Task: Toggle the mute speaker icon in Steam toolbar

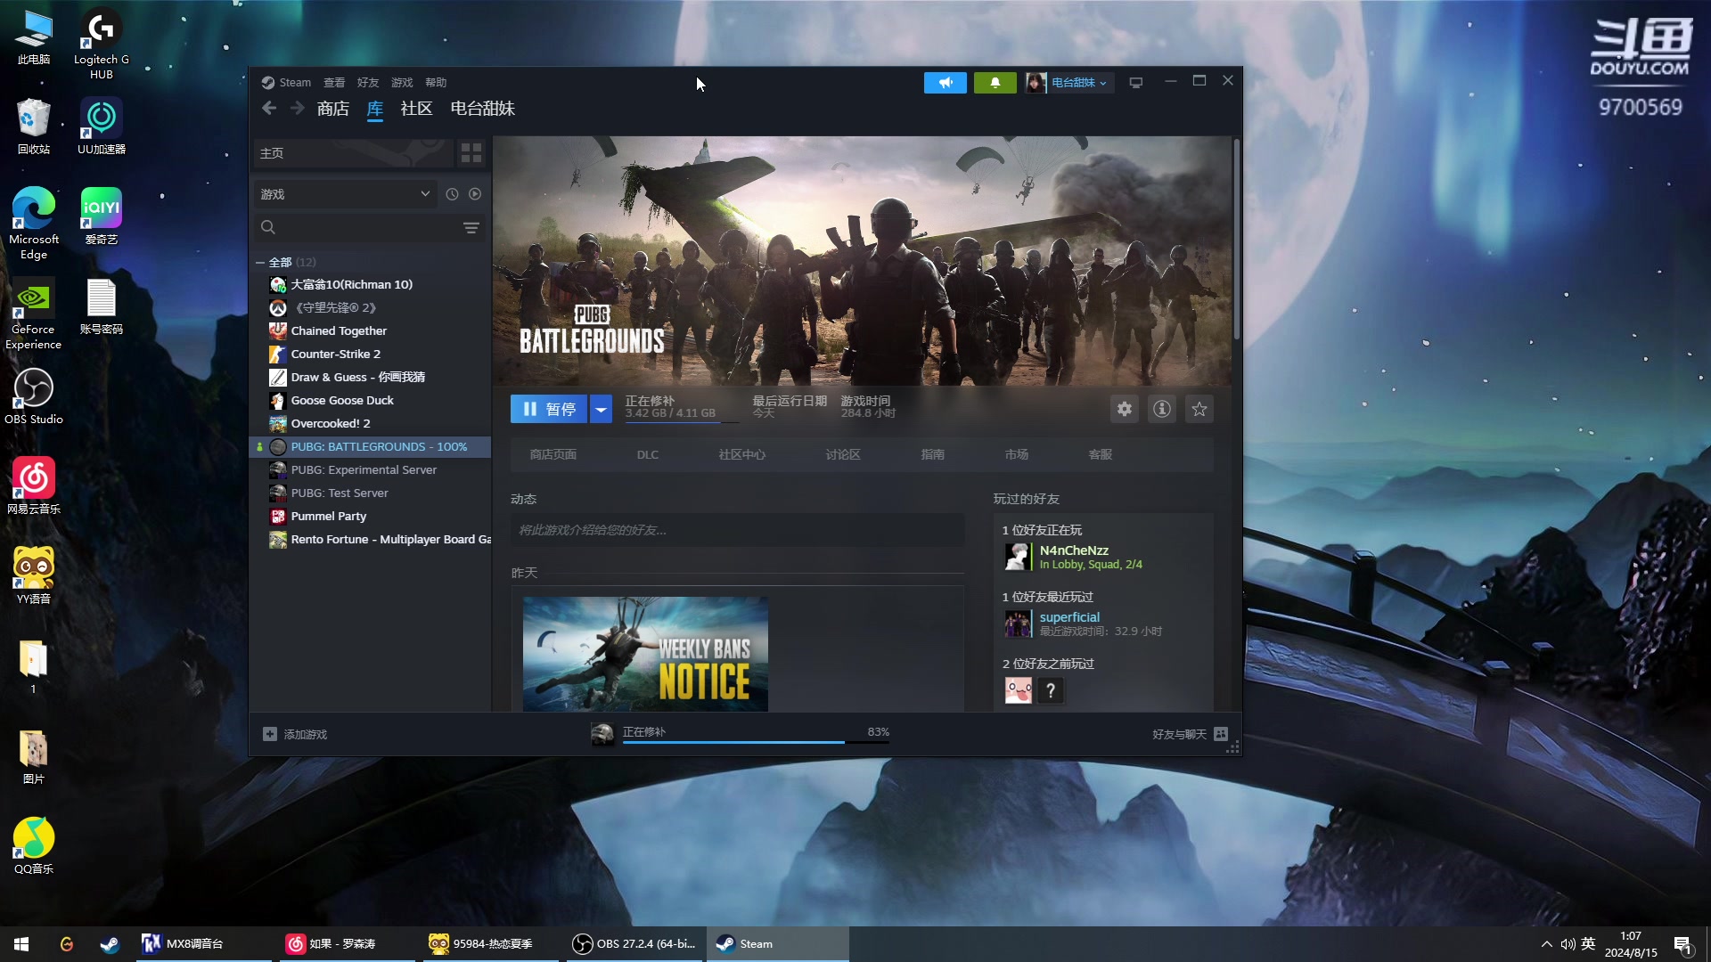Action: [946, 81]
